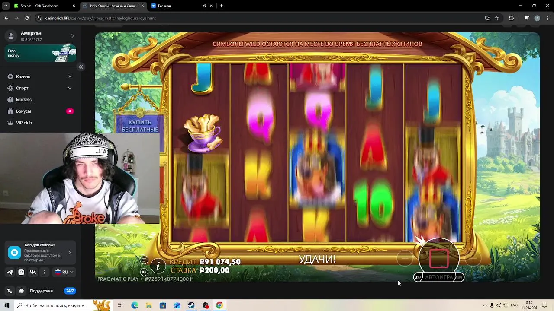Open Task View on the taskbar
554x311 pixels.
[x=120, y=305]
